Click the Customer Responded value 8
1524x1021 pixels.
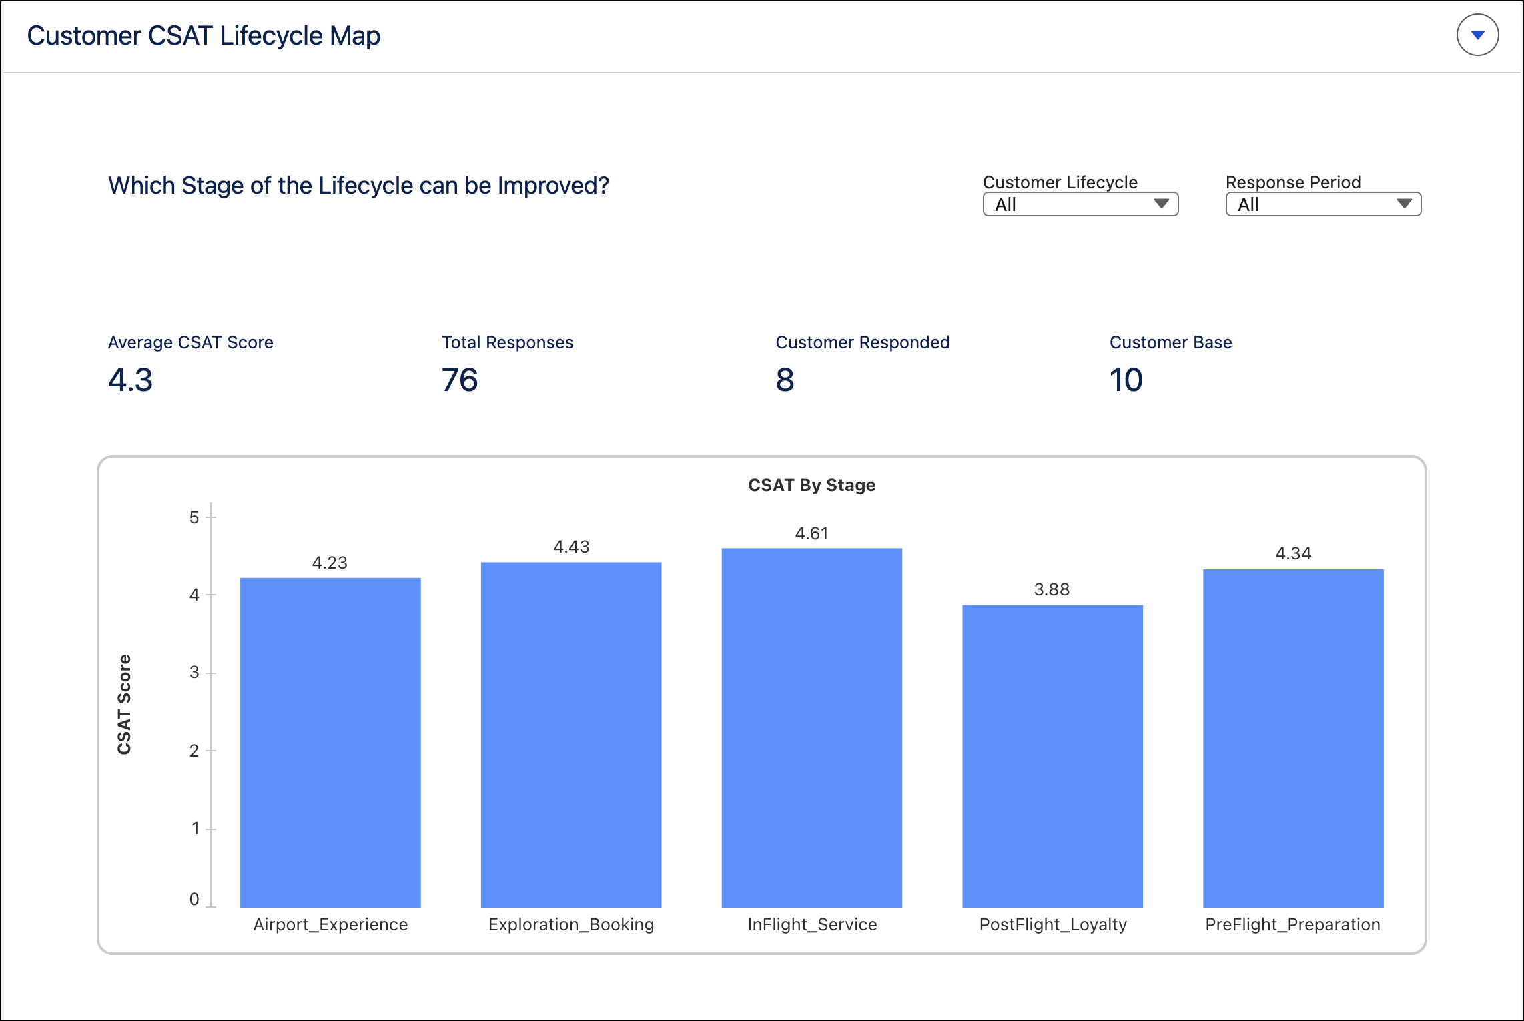(x=785, y=380)
